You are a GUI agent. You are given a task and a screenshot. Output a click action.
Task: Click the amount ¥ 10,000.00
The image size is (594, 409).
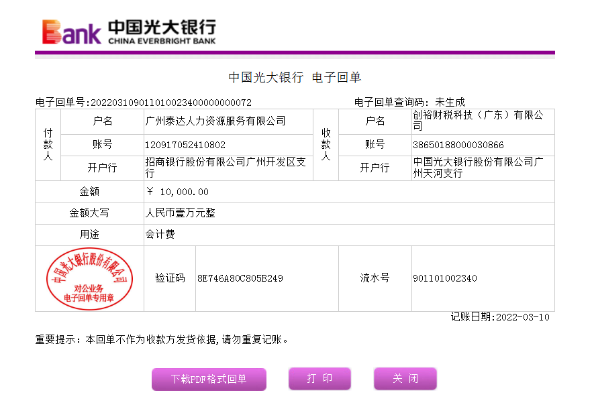(x=177, y=192)
